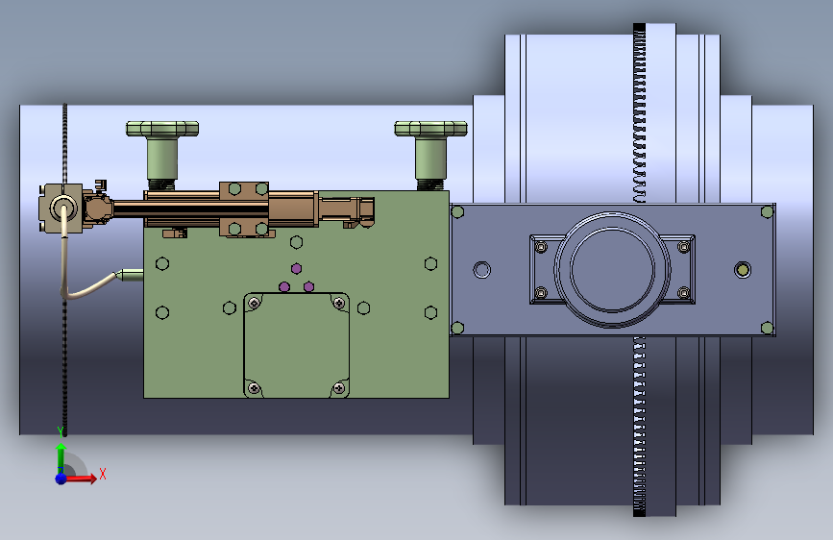This screenshot has width=833, height=540.
Task: Pick the vertical gear rack above the gray plate
Action: [x=640, y=113]
